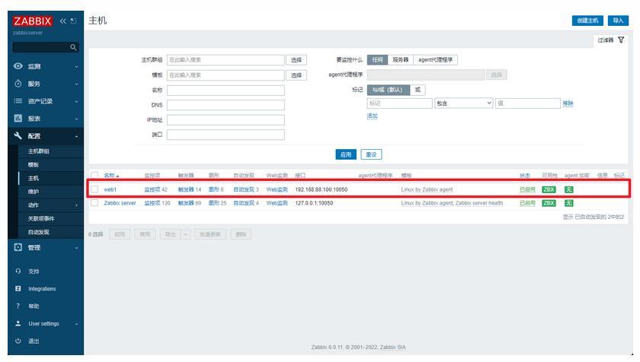Image resolution: width=640 pixels, height=362 pixels.
Task: Tick the select-all checkbox in table header
Action: click(x=94, y=176)
